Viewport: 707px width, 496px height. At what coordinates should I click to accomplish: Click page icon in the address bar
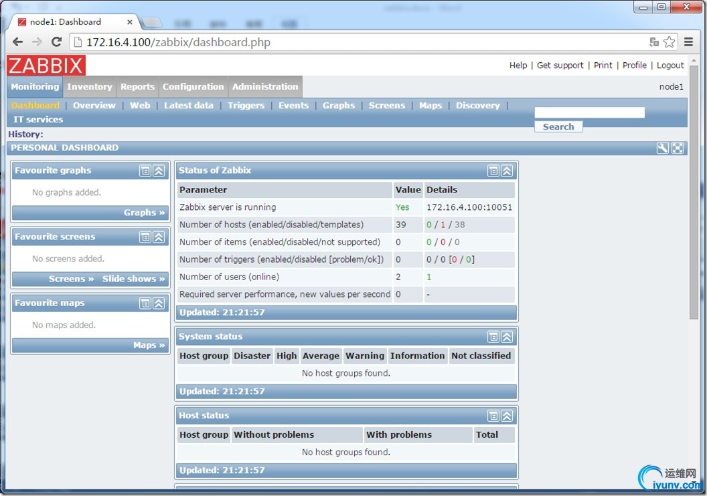pos(78,42)
